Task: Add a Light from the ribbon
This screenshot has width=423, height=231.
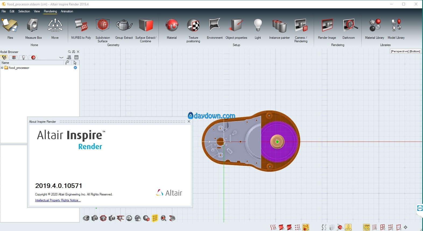Action: (x=258, y=29)
